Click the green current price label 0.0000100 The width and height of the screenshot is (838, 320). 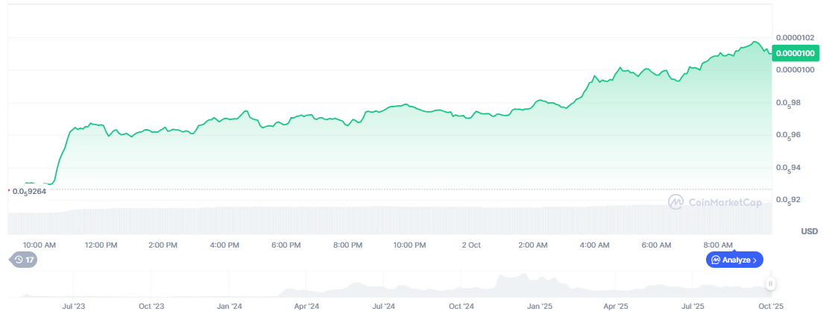[796, 53]
